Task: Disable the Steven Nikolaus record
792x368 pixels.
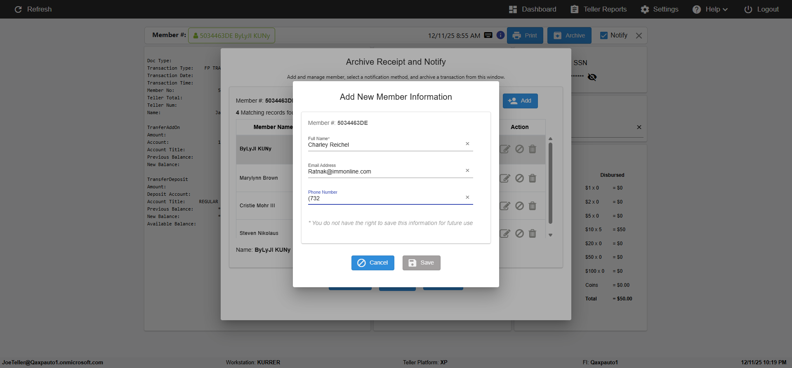Action: (520, 233)
